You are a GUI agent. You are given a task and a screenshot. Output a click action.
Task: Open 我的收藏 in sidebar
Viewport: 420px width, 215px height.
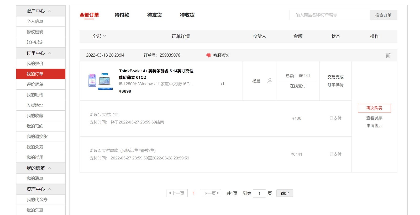pyautogui.click(x=41, y=116)
